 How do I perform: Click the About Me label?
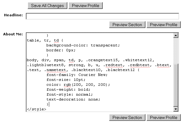coord(13,34)
